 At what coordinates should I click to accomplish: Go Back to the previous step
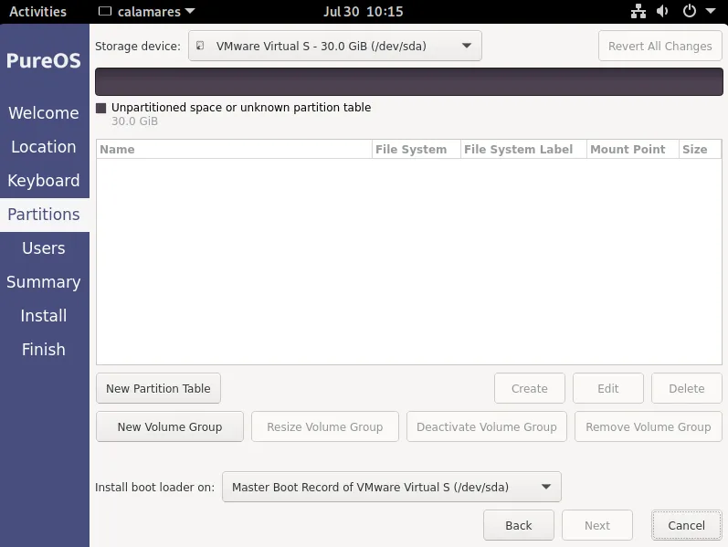pyautogui.click(x=518, y=525)
